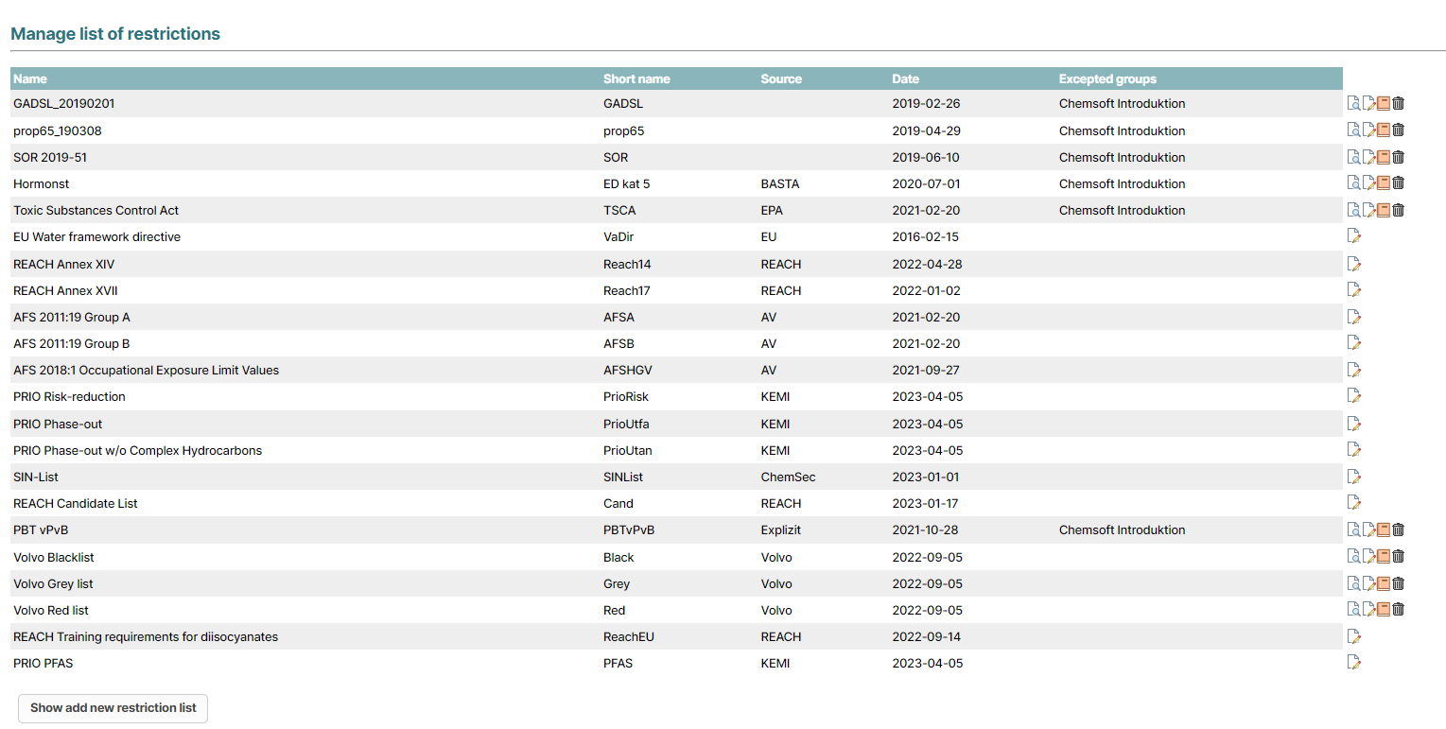Click the date 2022-09-14
This screenshot has width=1446, height=729.
point(927,636)
